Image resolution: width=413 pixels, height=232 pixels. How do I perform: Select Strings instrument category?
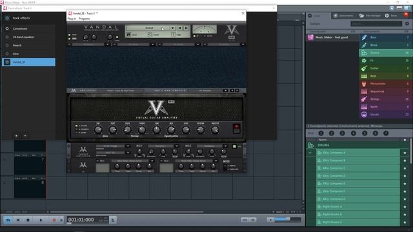click(385, 99)
